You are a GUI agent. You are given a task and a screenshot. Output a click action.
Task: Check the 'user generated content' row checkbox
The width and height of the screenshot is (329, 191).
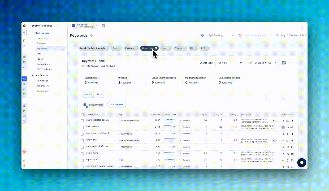[x=82, y=120]
